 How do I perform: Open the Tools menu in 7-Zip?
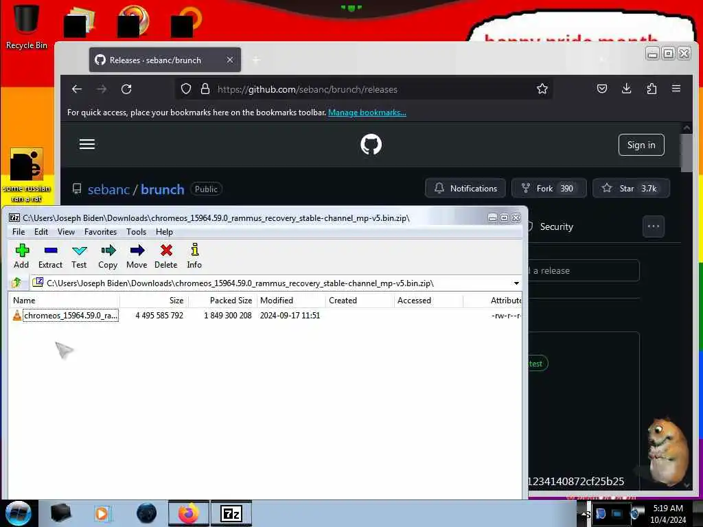[136, 232]
